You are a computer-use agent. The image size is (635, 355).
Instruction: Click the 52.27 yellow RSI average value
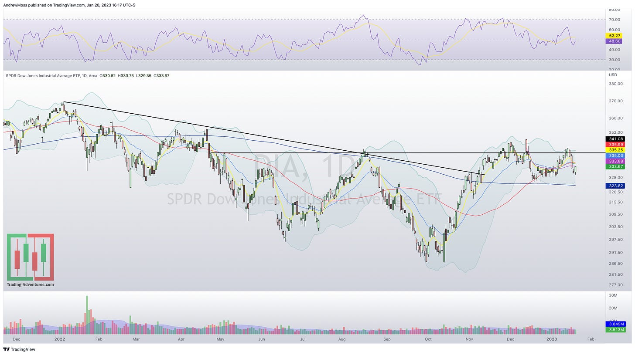pyautogui.click(x=615, y=36)
